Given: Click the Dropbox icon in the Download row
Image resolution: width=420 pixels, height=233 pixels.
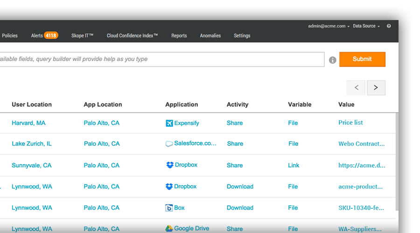Looking at the screenshot, I should click(169, 186).
